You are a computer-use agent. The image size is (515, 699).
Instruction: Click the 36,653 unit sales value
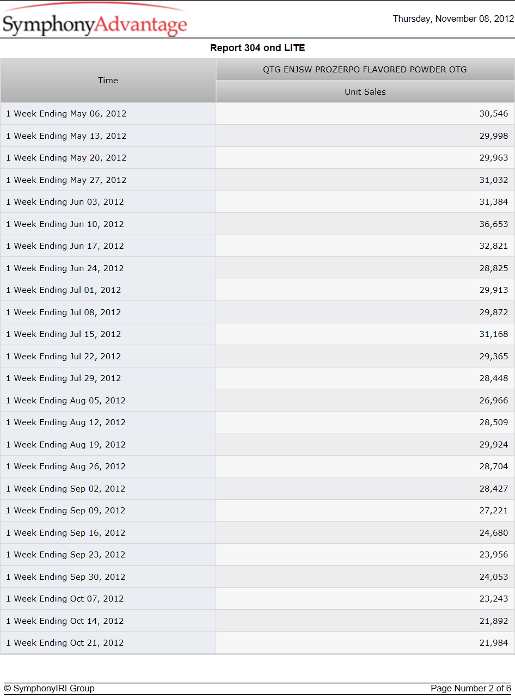point(494,224)
